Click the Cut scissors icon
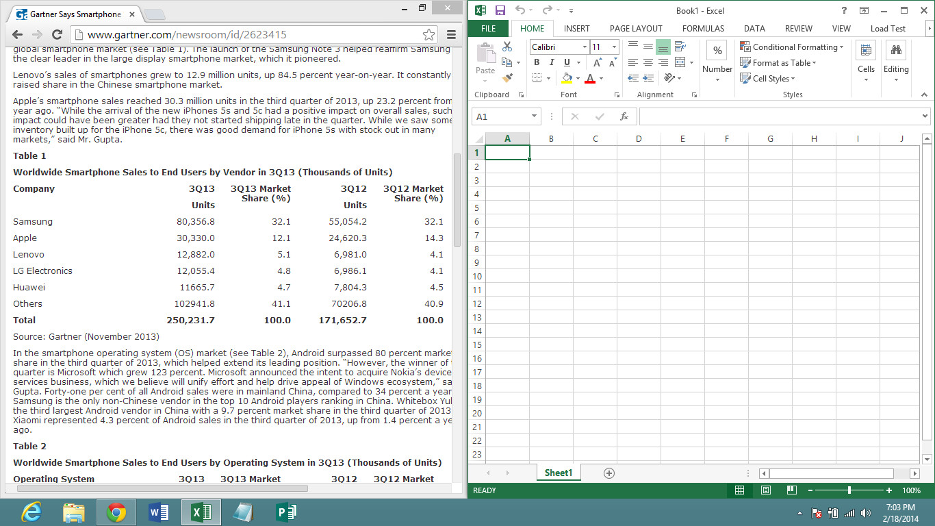Screen dimensions: 935x526 (507, 47)
